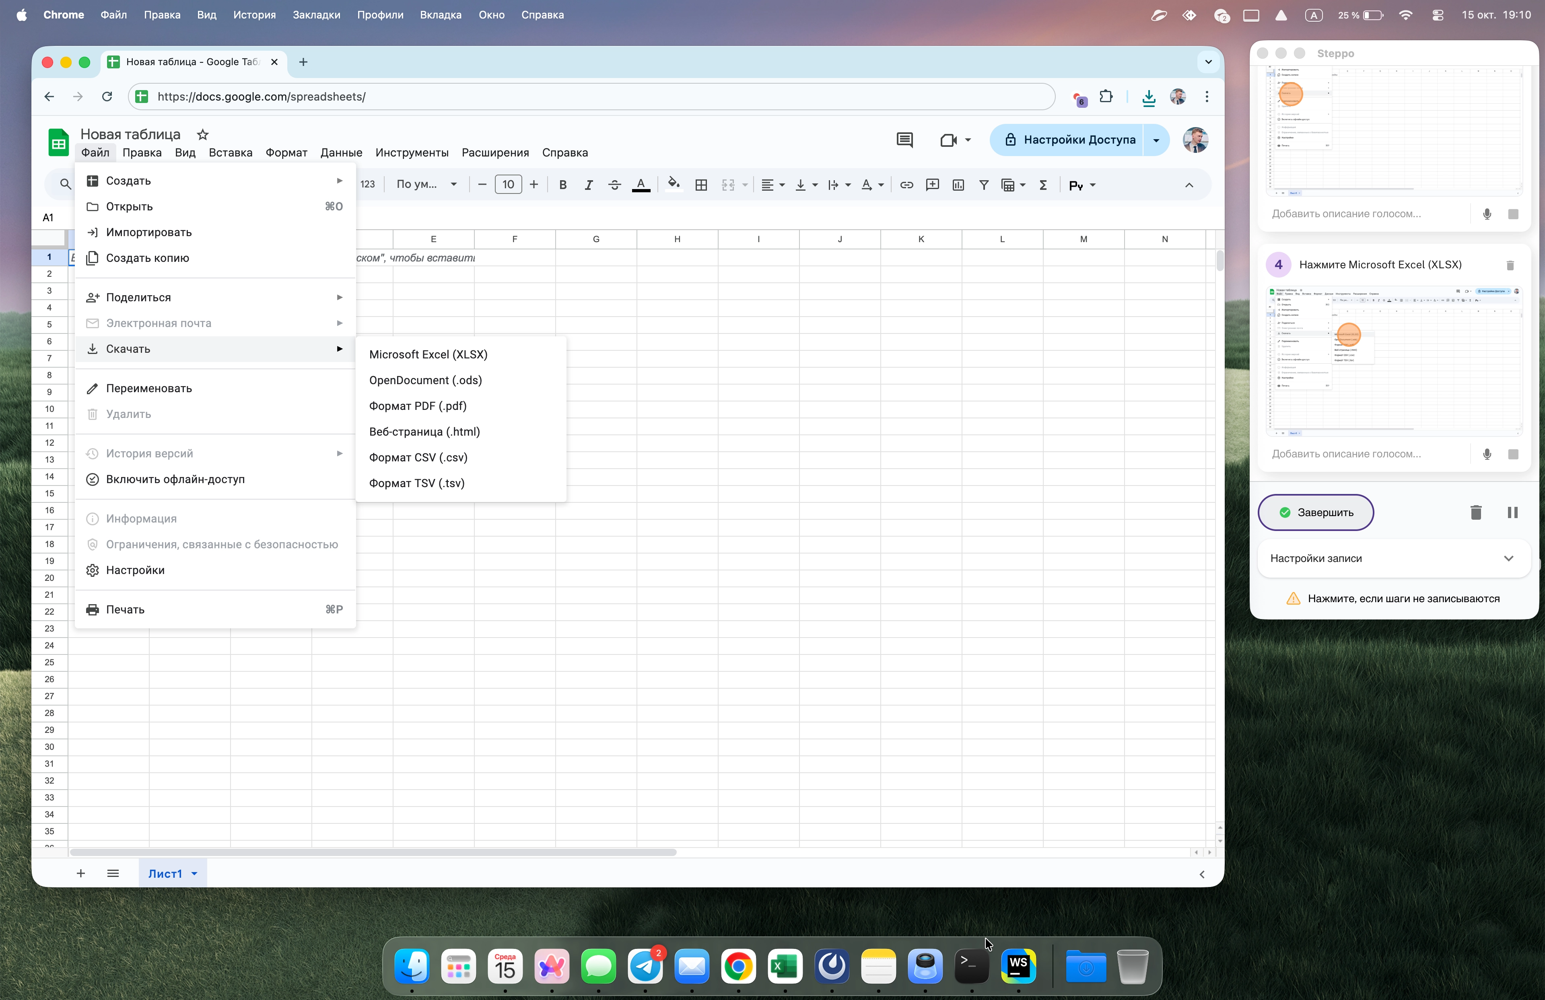This screenshot has width=1545, height=1000.
Task: Toggle strikethrough formatting
Action: 614,185
